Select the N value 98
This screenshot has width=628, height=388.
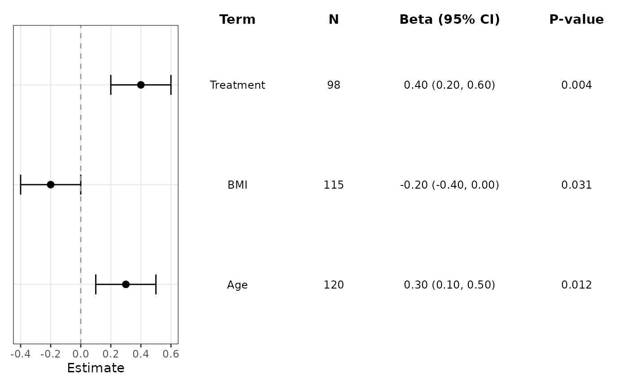coord(334,85)
